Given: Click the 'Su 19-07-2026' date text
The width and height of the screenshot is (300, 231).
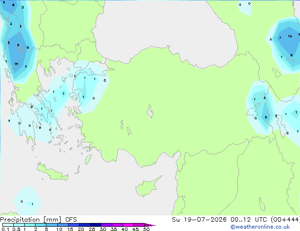Looking at the screenshot, I should click(199, 220).
